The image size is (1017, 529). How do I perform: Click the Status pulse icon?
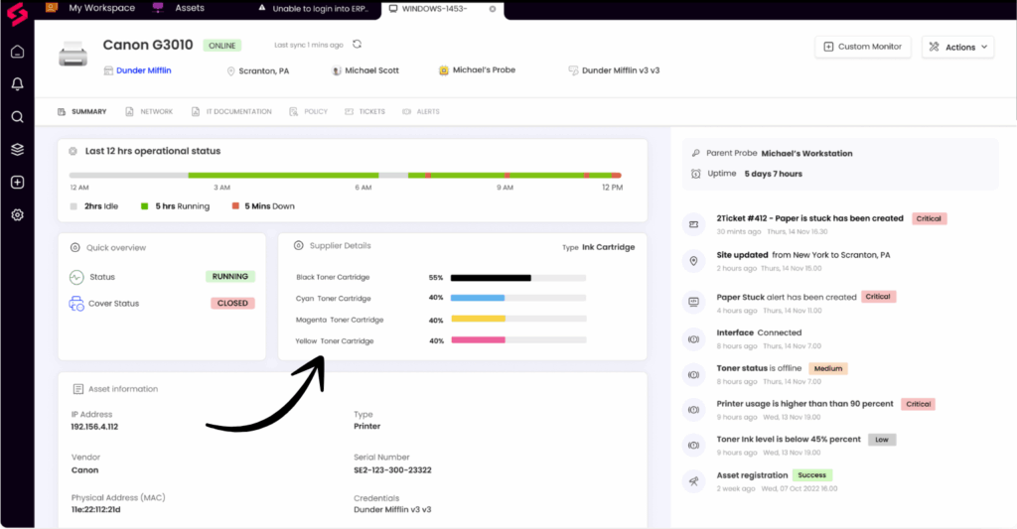76,277
